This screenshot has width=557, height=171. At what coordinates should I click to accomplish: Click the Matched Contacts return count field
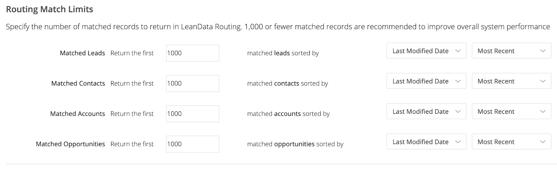click(x=193, y=83)
